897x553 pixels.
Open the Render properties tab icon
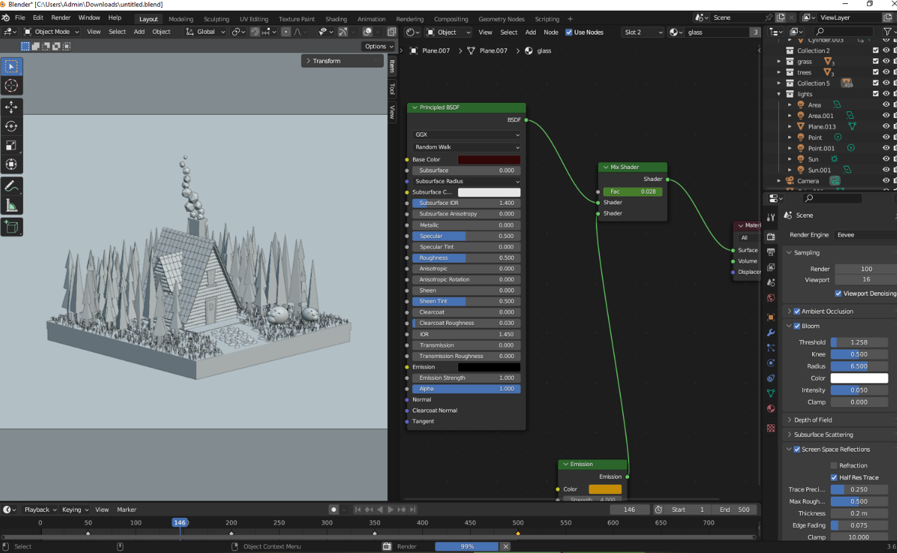pyautogui.click(x=770, y=237)
